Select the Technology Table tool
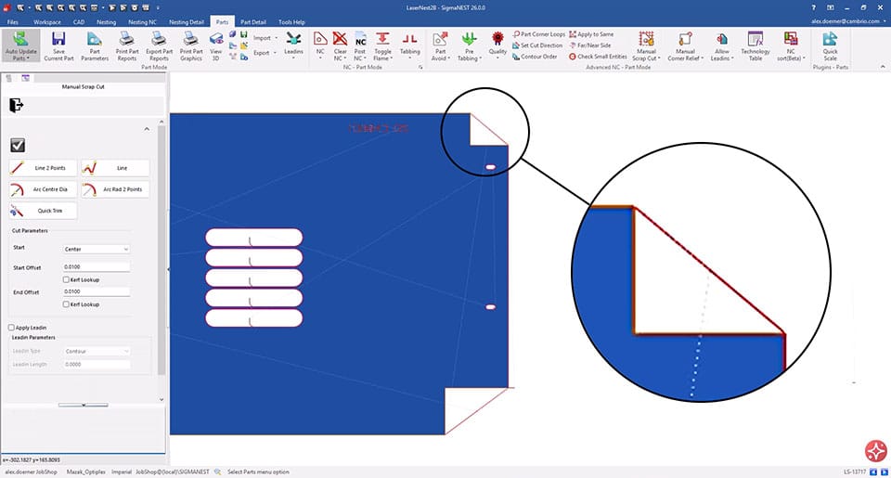 click(x=755, y=39)
